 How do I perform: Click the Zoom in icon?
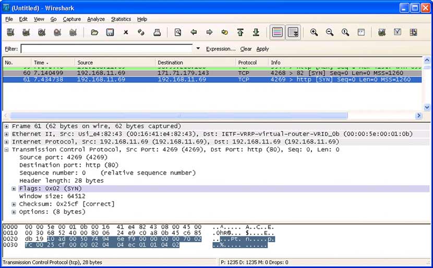314,32
